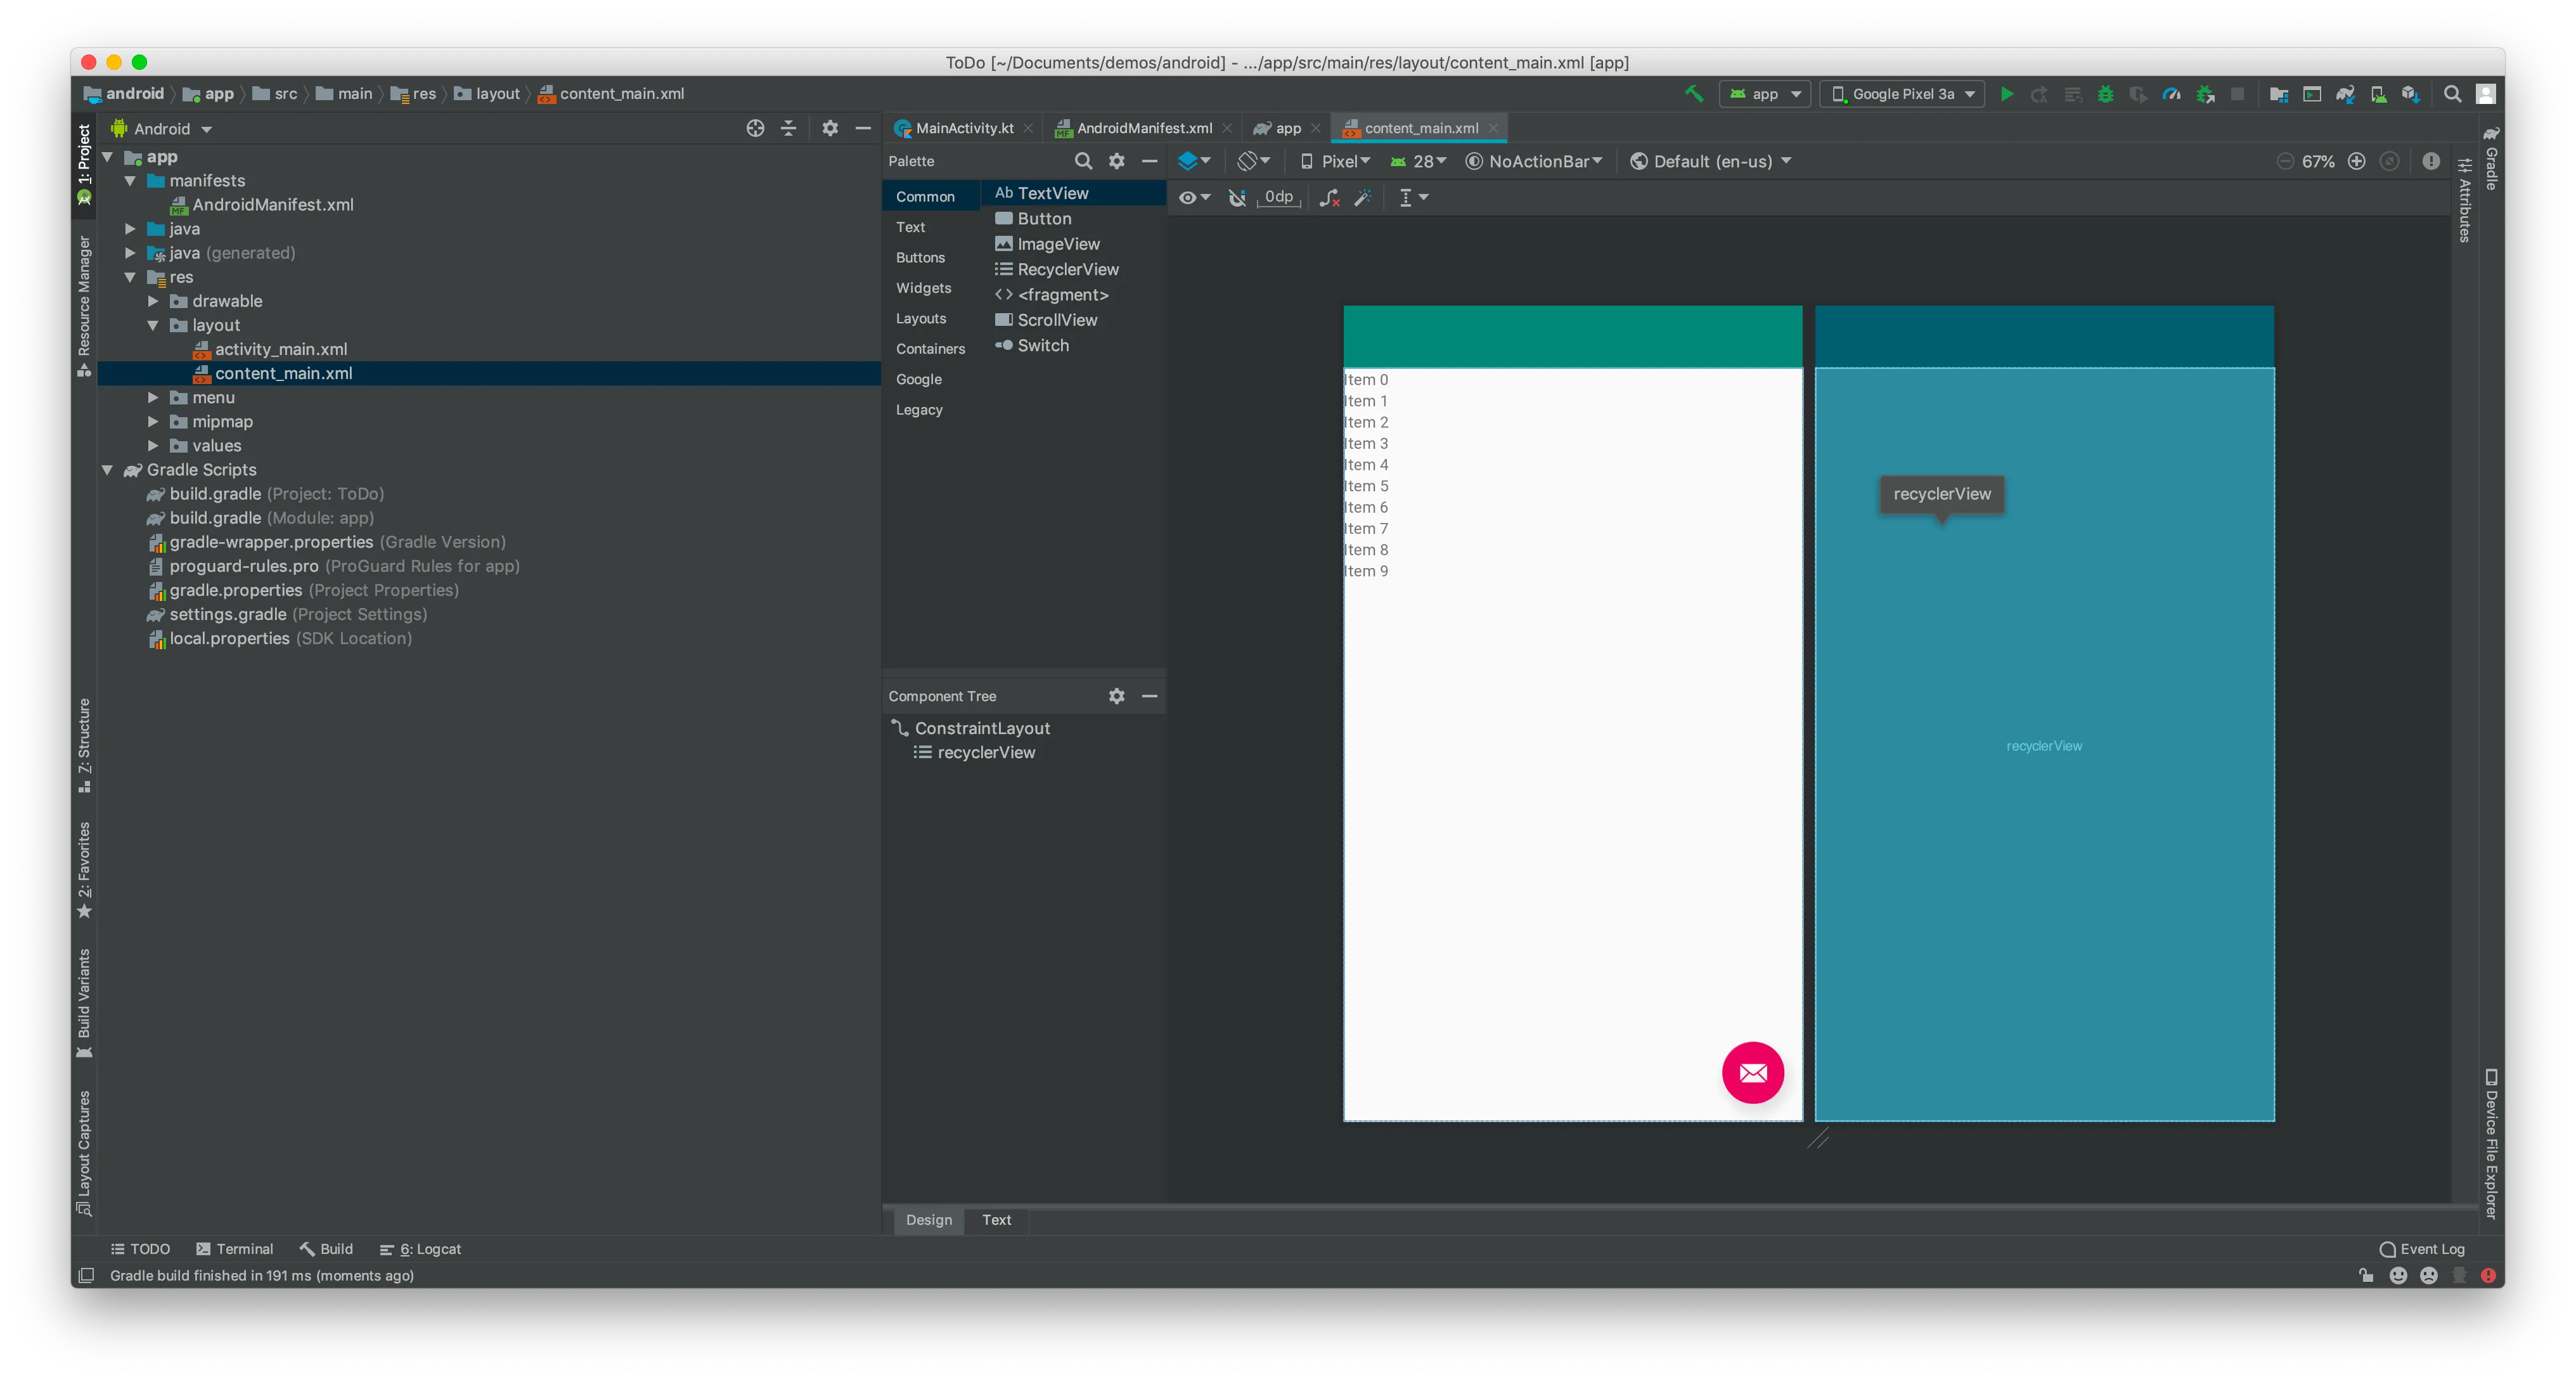The width and height of the screenshot is (2576, 1382).
Task: Open the API 28 version dropdown
Action: coord(1419,161)
